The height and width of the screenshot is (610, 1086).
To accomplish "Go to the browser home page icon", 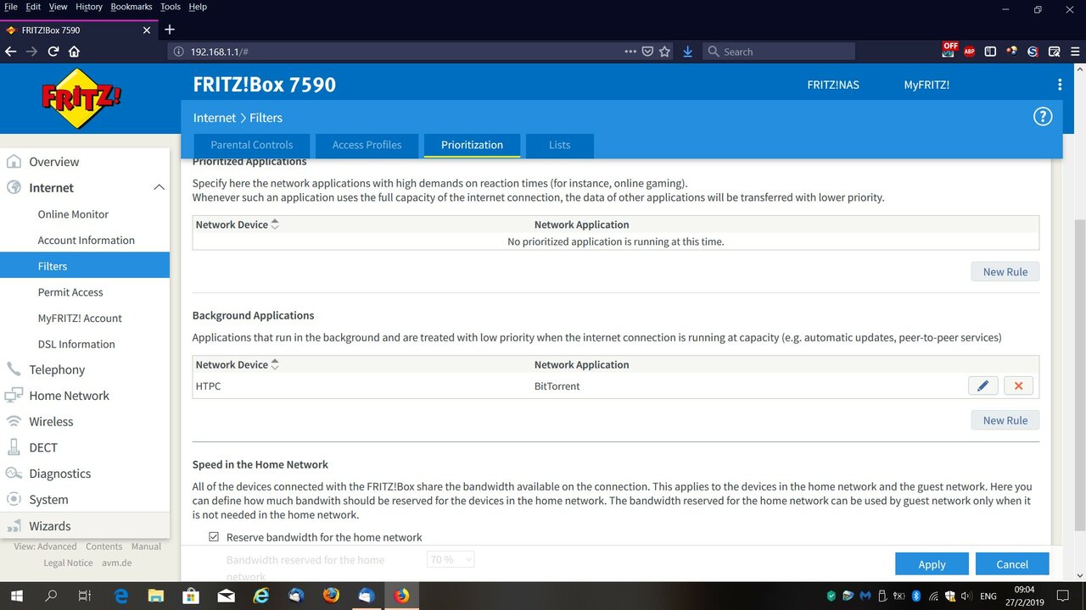I will click(74, 52).
